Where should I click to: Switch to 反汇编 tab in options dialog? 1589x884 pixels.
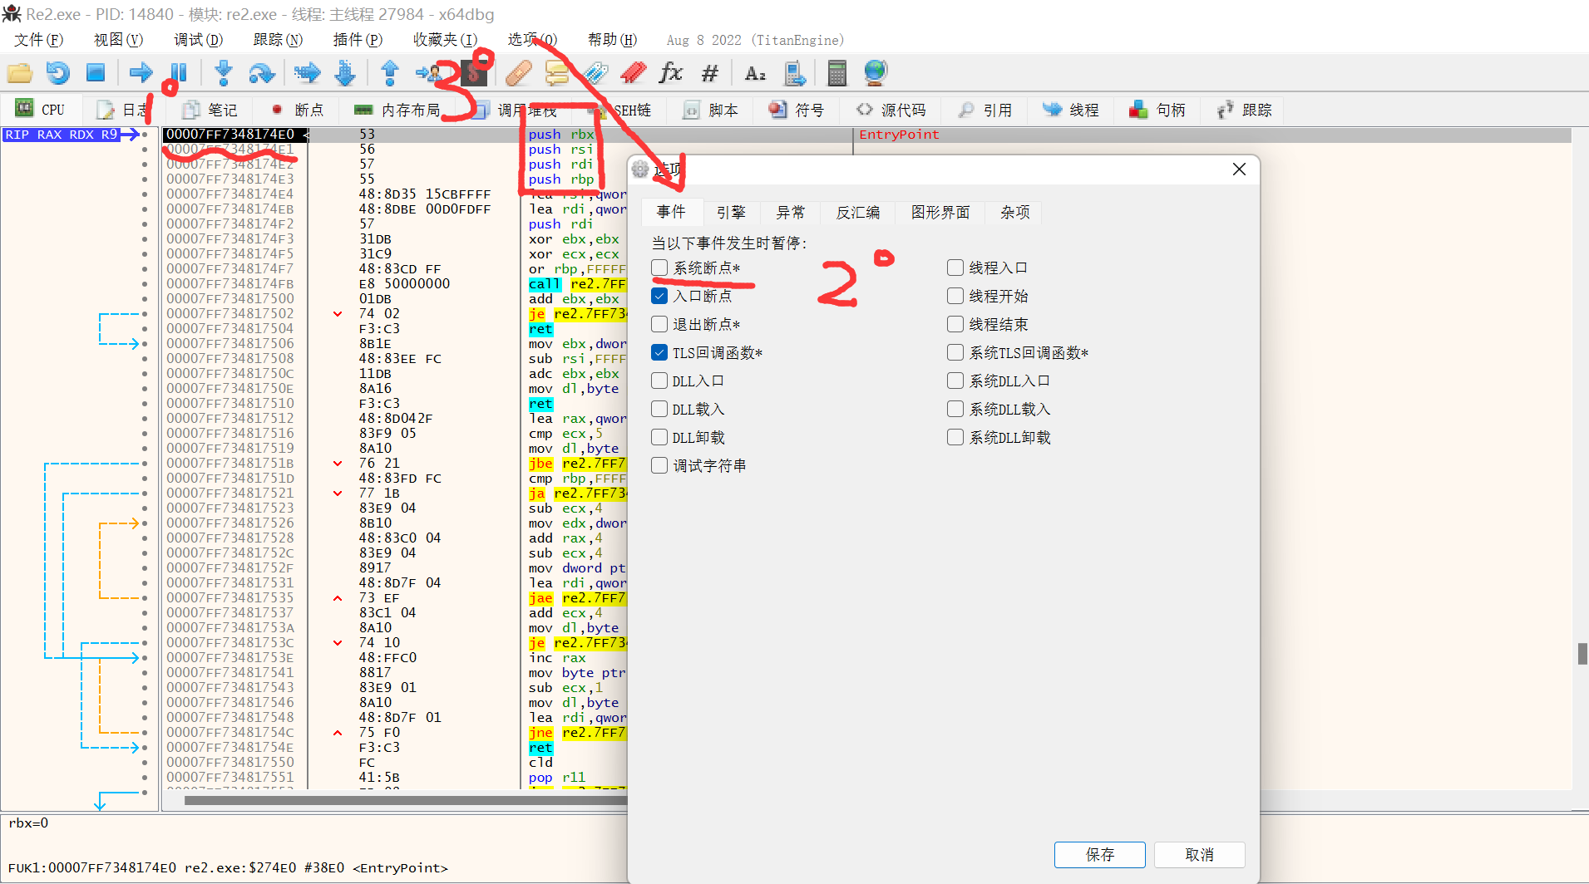tap(857, 213)
